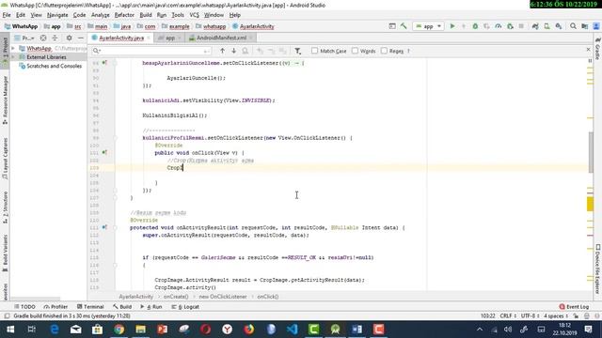Hide the Project panel with the minus icon
Screen dimensions: 602x338
pyautogui.click(x=80, y=38)
